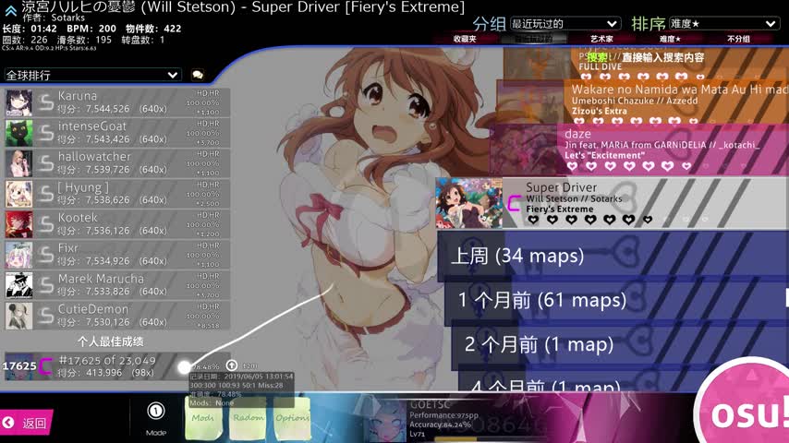The width and height of the screenshot is (789, 443).
Task: Expand the 分组 group dropdown 最近玩过的
Action: [564, 24]
